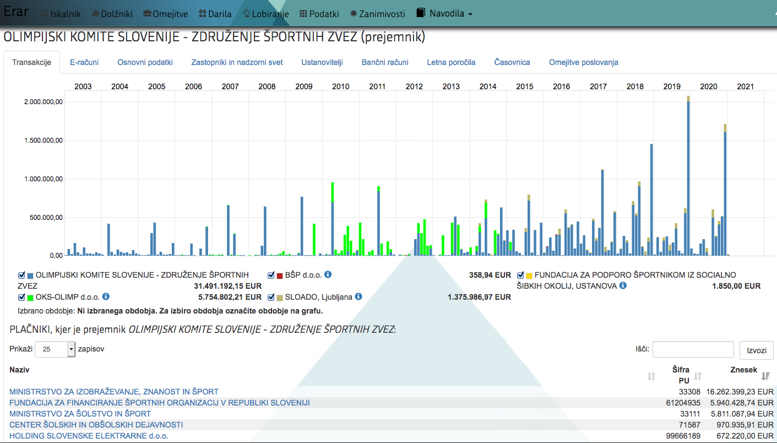Open the Podatki navbar item
Viewport: 777px width, 443px height.
click(x=319, y=14)
